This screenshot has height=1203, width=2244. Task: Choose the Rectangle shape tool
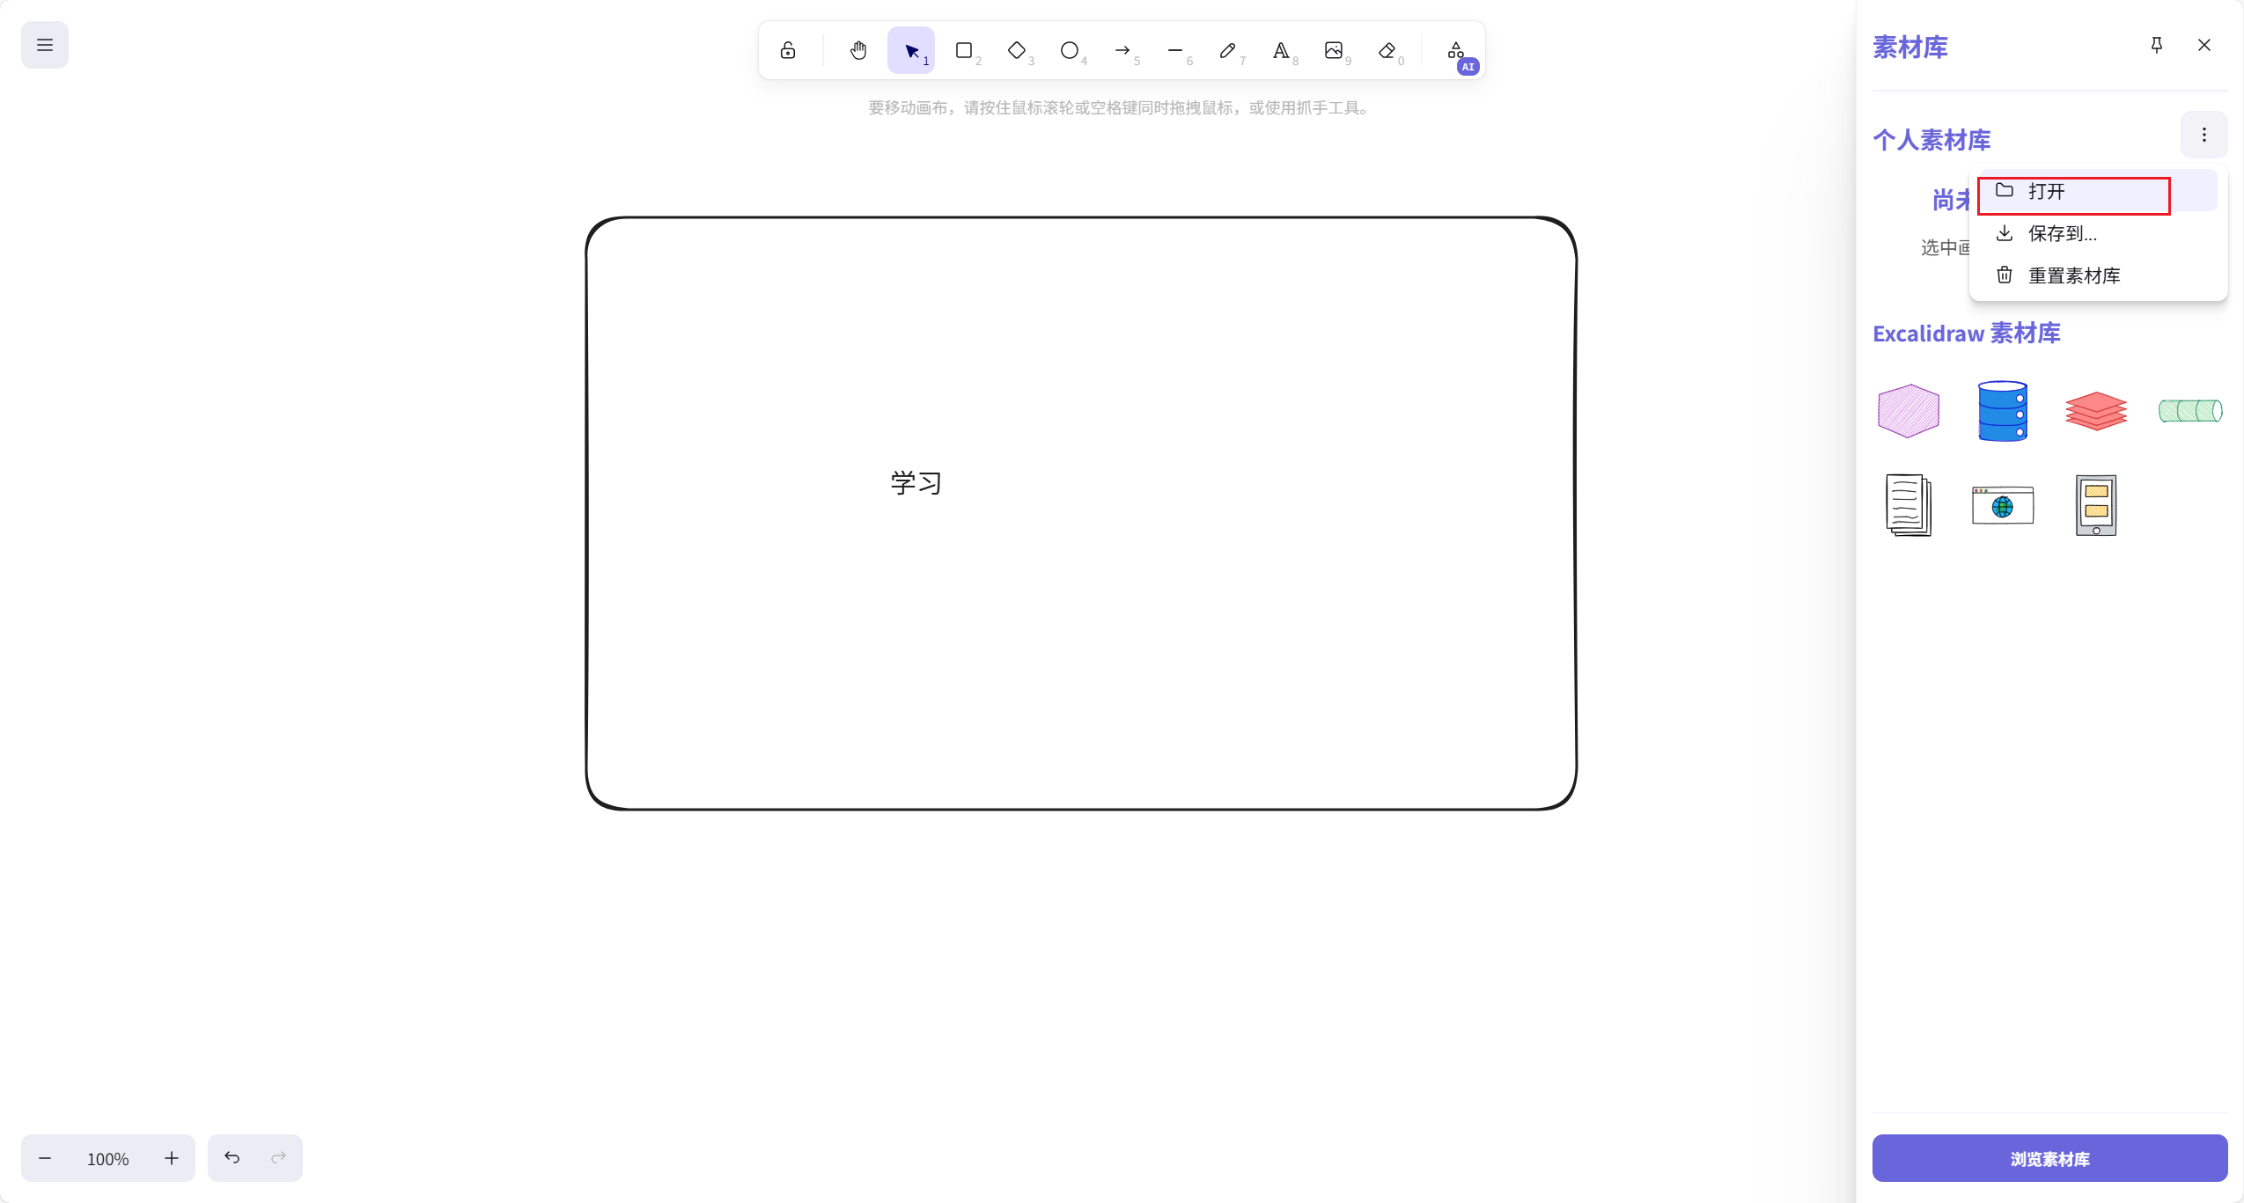(964, 50)
